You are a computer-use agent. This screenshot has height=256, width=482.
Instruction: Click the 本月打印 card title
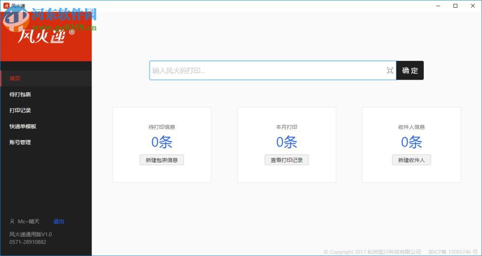tap(286, 127)
